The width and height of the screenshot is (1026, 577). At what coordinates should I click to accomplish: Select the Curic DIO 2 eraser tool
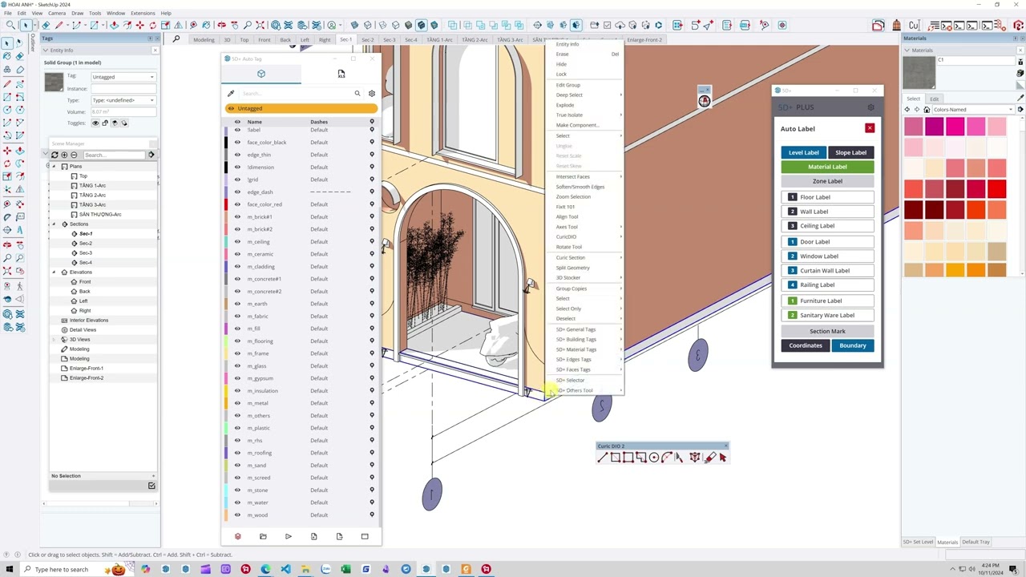click(x=709, y=458)
